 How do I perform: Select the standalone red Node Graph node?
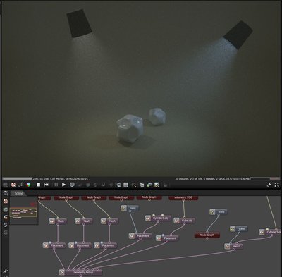207,235
